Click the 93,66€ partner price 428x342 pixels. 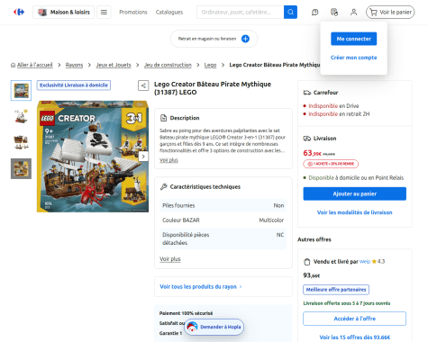click(x=312, y=275)
